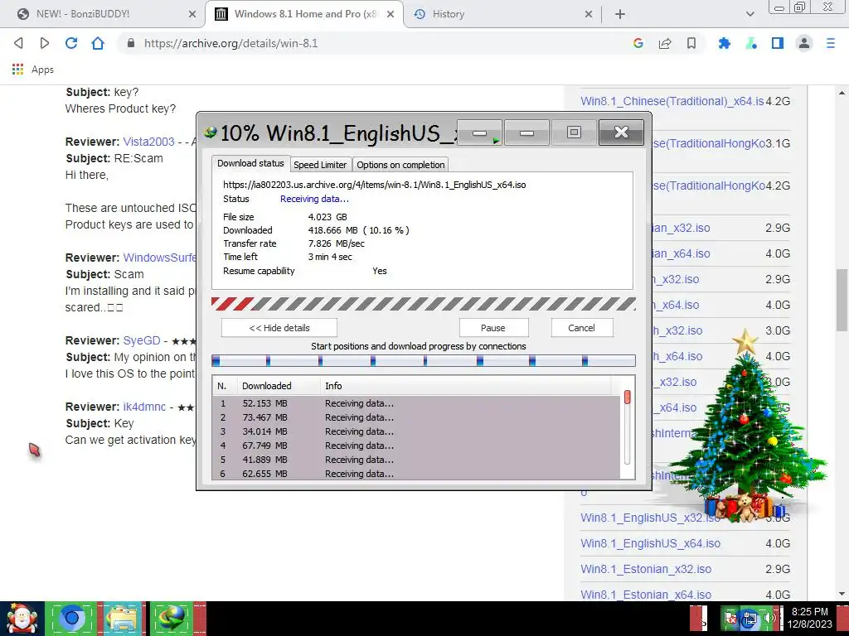The image size is (849, 636).
Task: Minimize download dialog to tray (green arrow button)
Action: [x=480, y=133]
